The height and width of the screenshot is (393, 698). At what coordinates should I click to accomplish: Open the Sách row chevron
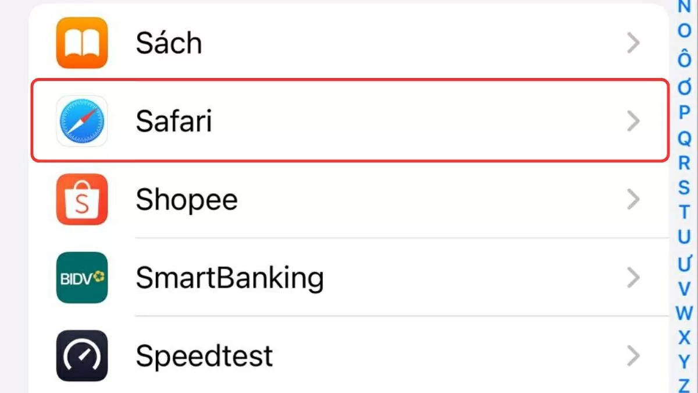(x=633, y=43)
